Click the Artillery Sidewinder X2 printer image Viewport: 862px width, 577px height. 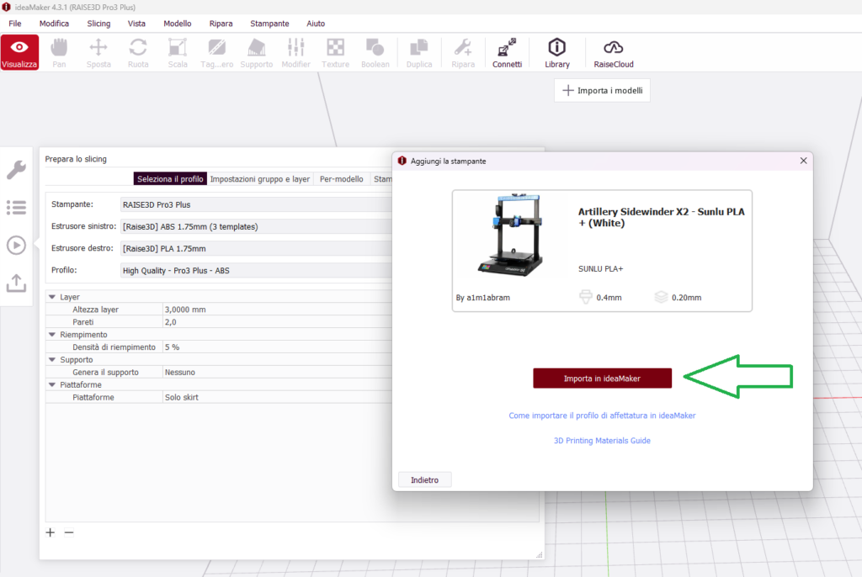(511, 235)
